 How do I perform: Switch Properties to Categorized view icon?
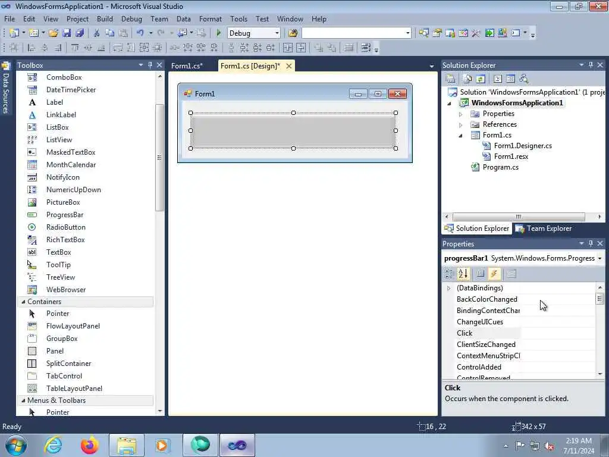tap(450, 274)
